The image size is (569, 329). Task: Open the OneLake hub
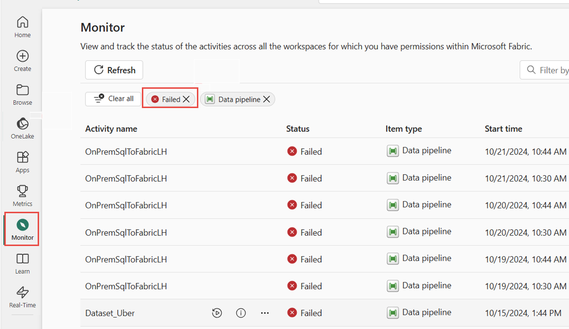23,128
